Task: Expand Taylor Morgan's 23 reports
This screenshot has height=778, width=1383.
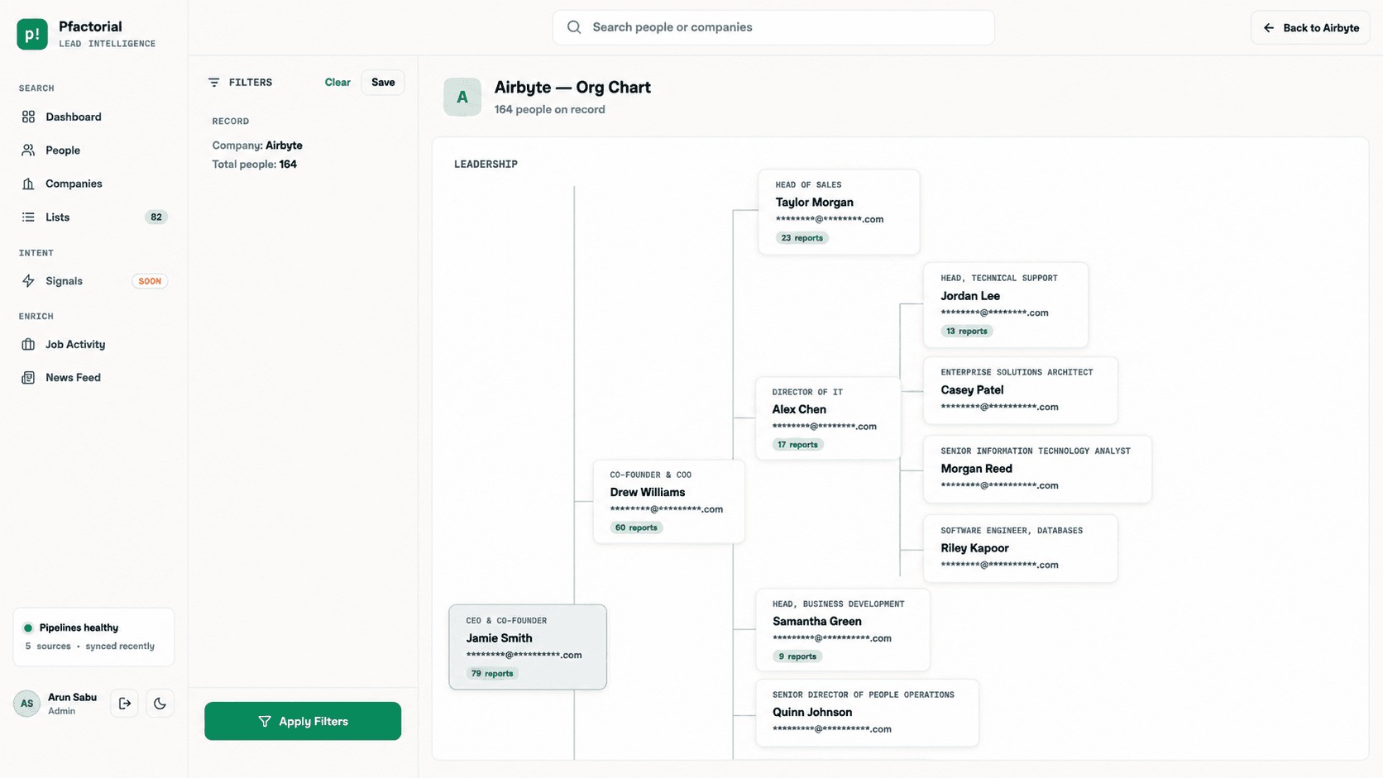Action: 802,238
